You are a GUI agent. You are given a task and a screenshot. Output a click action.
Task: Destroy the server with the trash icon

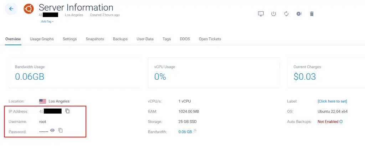[x=312, y=14]
